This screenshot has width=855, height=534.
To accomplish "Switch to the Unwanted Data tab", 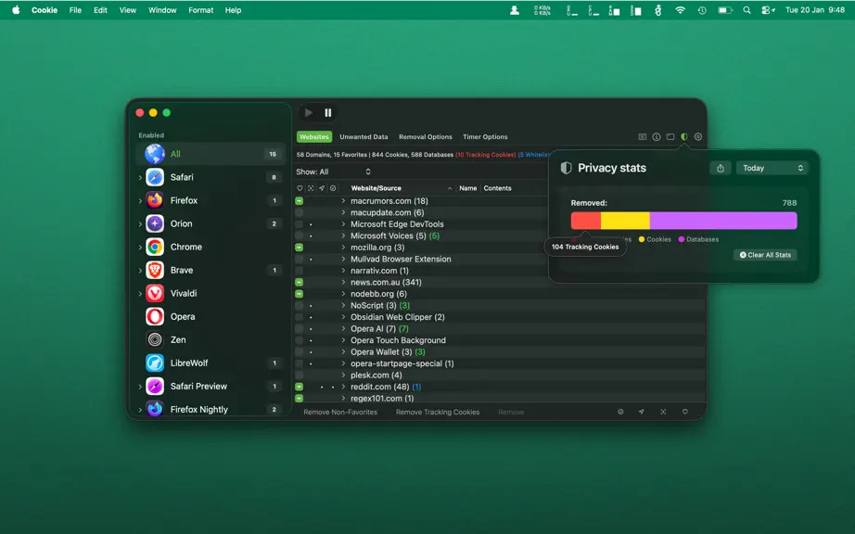I will pos(364,137).
